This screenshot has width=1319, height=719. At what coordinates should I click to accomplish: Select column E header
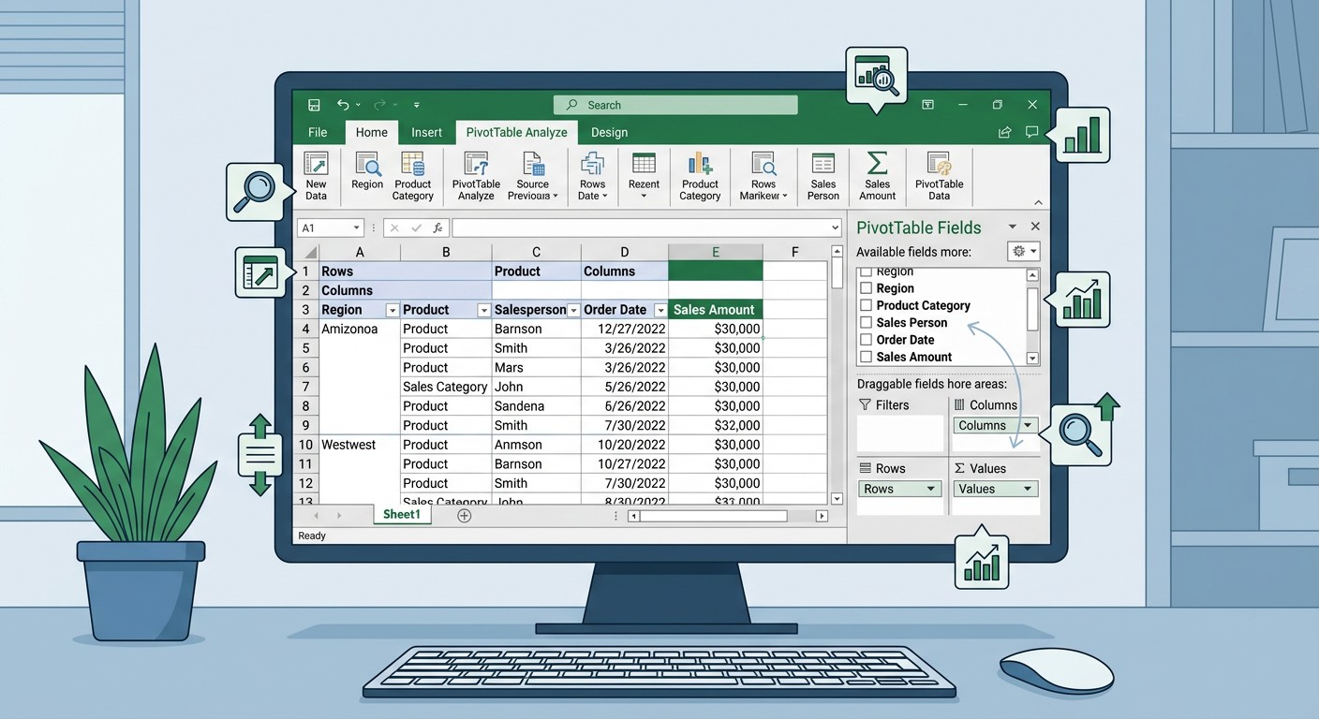715,252
